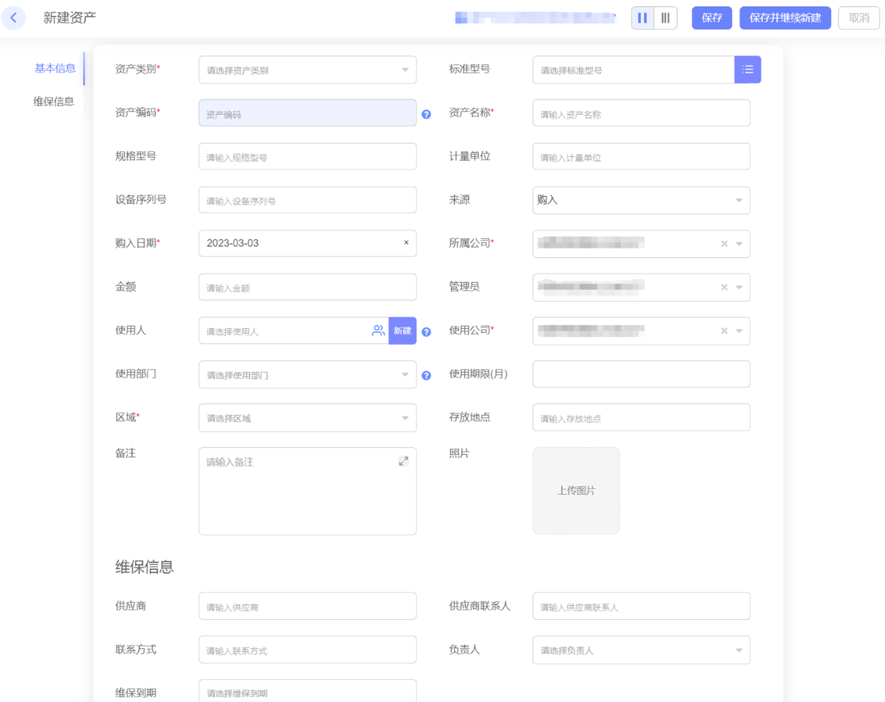Focus the 使用期限(月) input field
885x702 pixels.
641,374
